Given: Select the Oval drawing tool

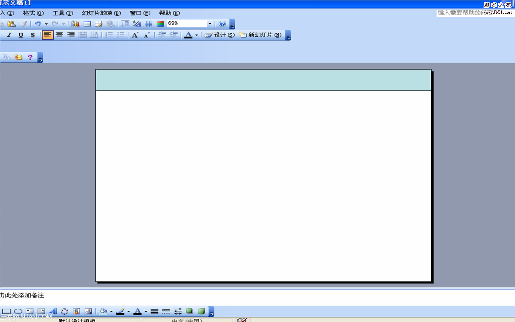Looking at the screenshot, I should 18,312.
